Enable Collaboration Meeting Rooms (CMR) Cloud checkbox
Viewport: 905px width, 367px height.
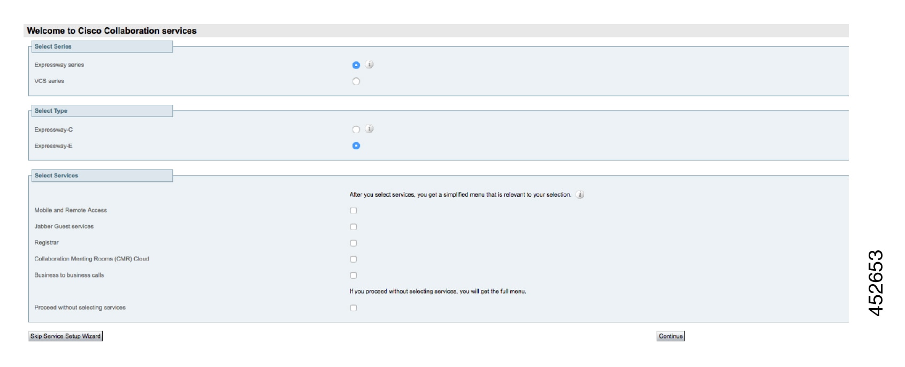point(354,259)
